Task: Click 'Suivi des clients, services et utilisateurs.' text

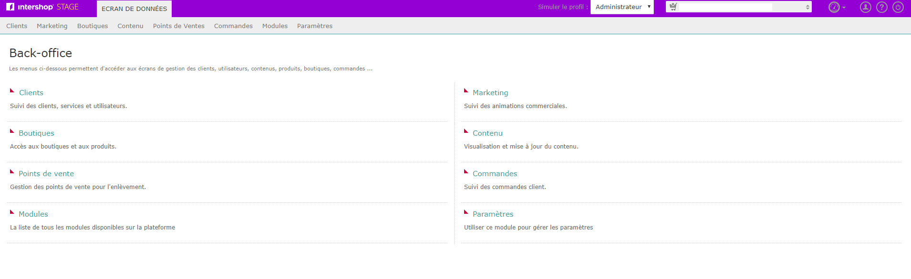Action: tap(69, 106)
